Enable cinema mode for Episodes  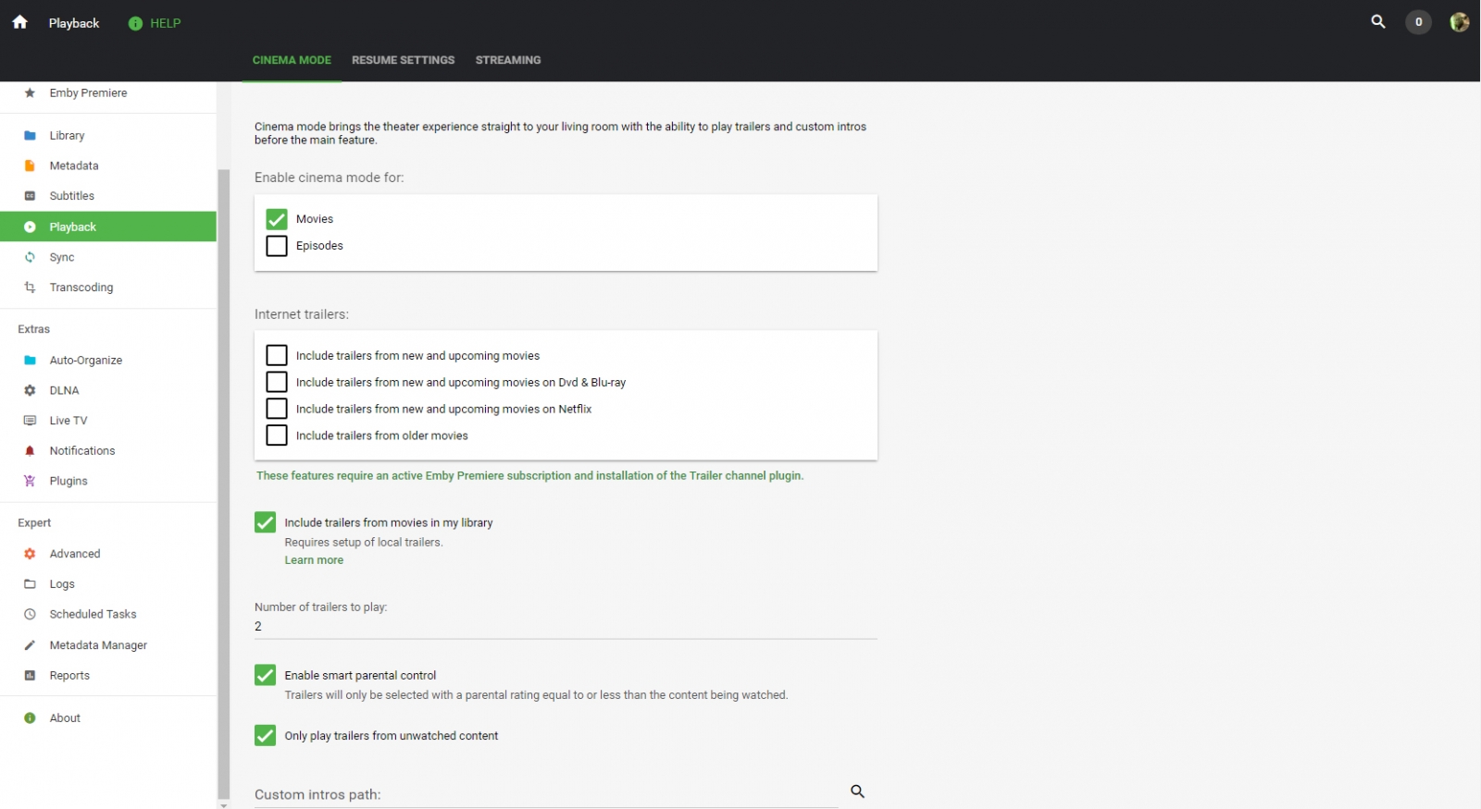276,246
